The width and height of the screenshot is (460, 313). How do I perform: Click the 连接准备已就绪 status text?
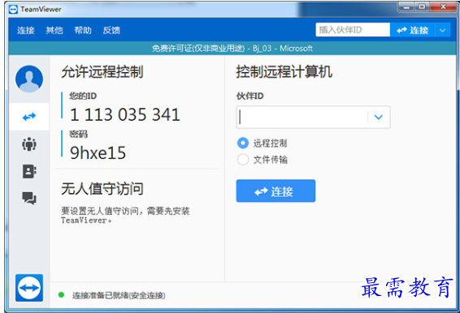pos(119,295)
